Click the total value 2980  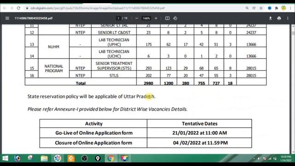148,83
